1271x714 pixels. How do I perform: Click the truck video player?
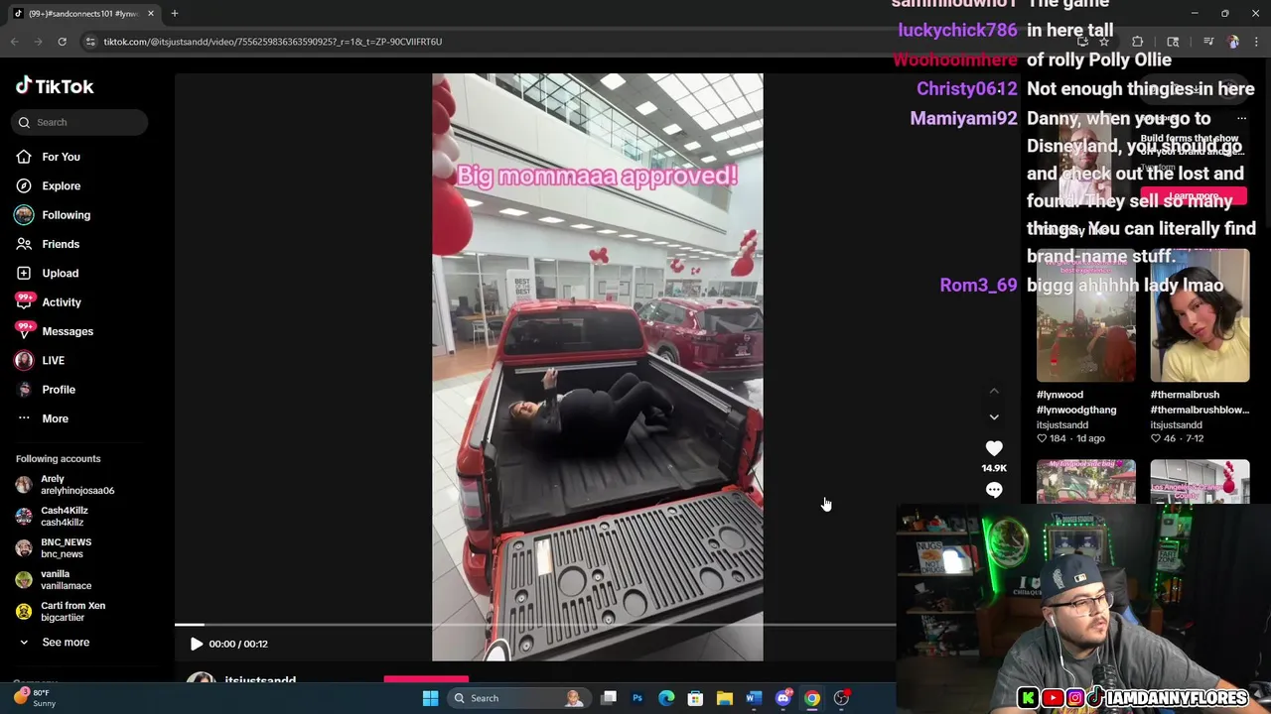(598, 367)
